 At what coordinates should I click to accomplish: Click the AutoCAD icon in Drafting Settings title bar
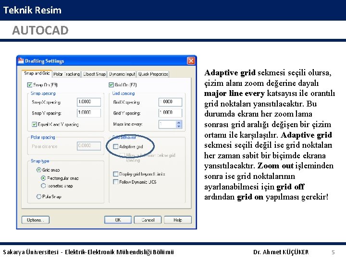[x=21, y=60]
